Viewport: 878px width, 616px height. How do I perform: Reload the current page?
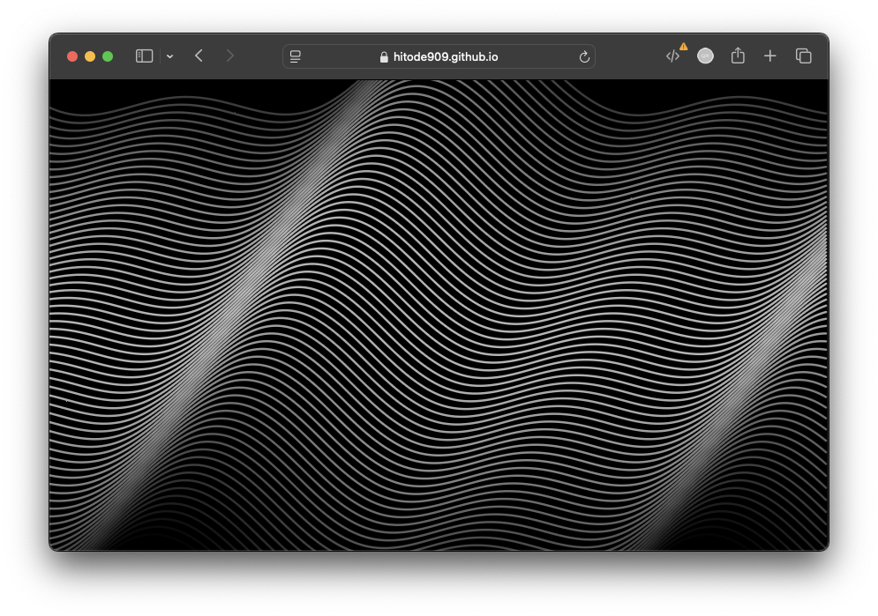[x=584, y=56]
